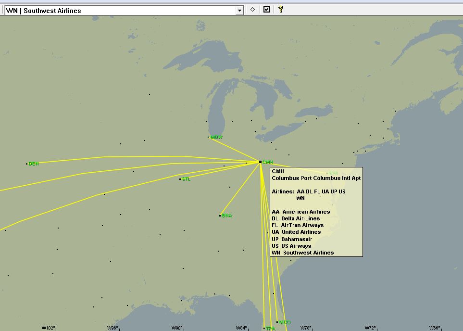
Task: Click the TPA airport marker
Action: [264, 328]
